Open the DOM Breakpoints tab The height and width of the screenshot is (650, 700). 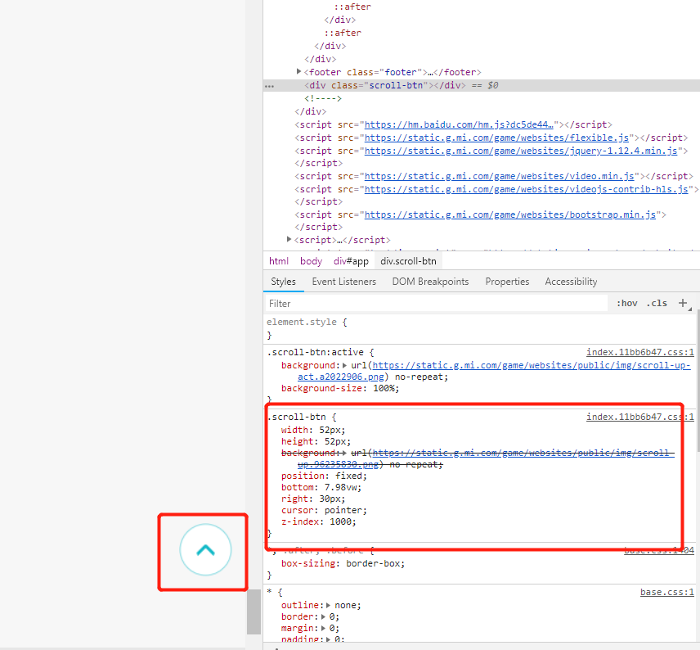430,282
